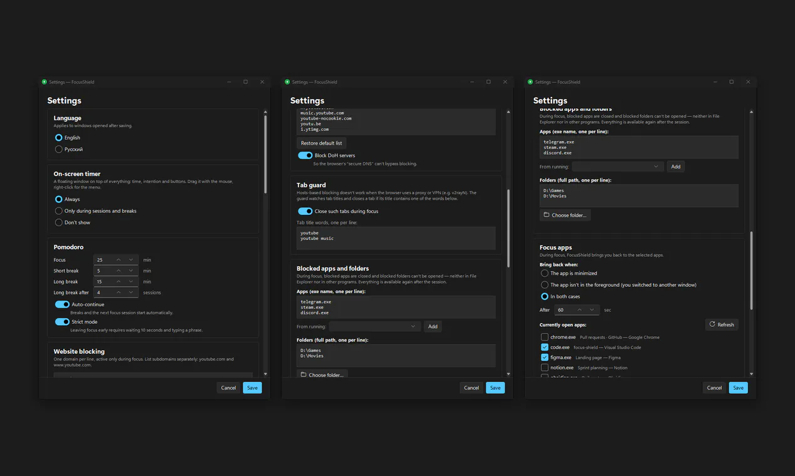
Task: Click folder icon on Choose folder above Focus apps
Action: click(546, 215)
